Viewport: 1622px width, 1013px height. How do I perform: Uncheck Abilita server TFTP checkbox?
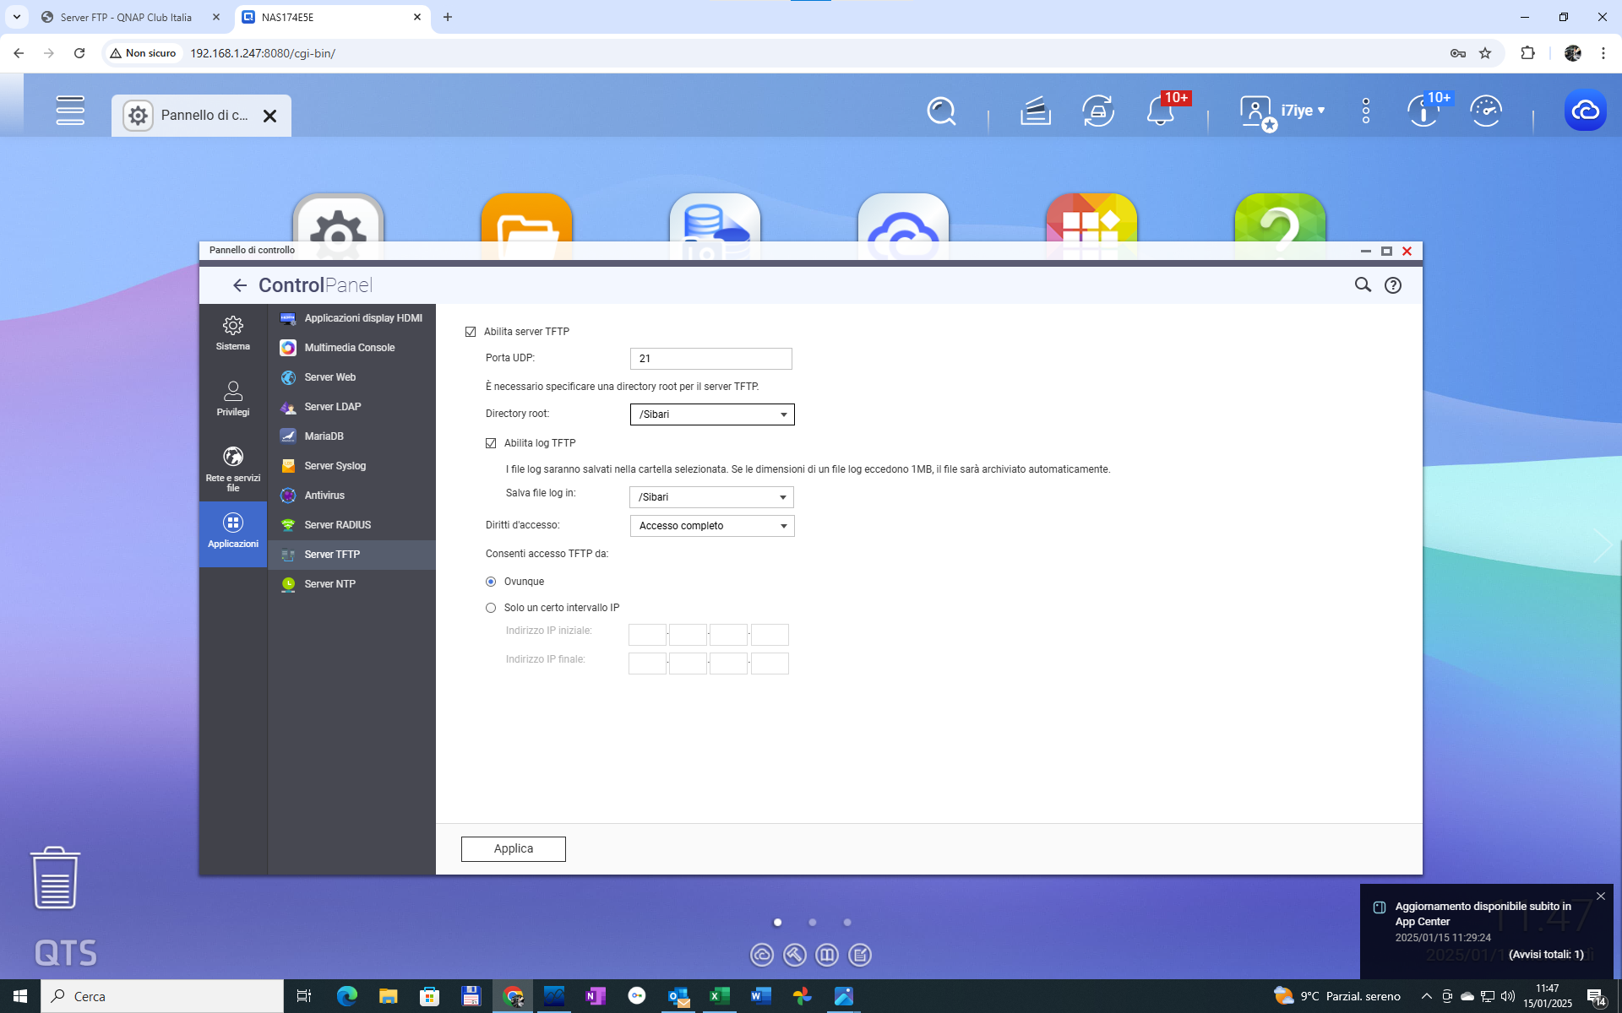pos(471,332)
